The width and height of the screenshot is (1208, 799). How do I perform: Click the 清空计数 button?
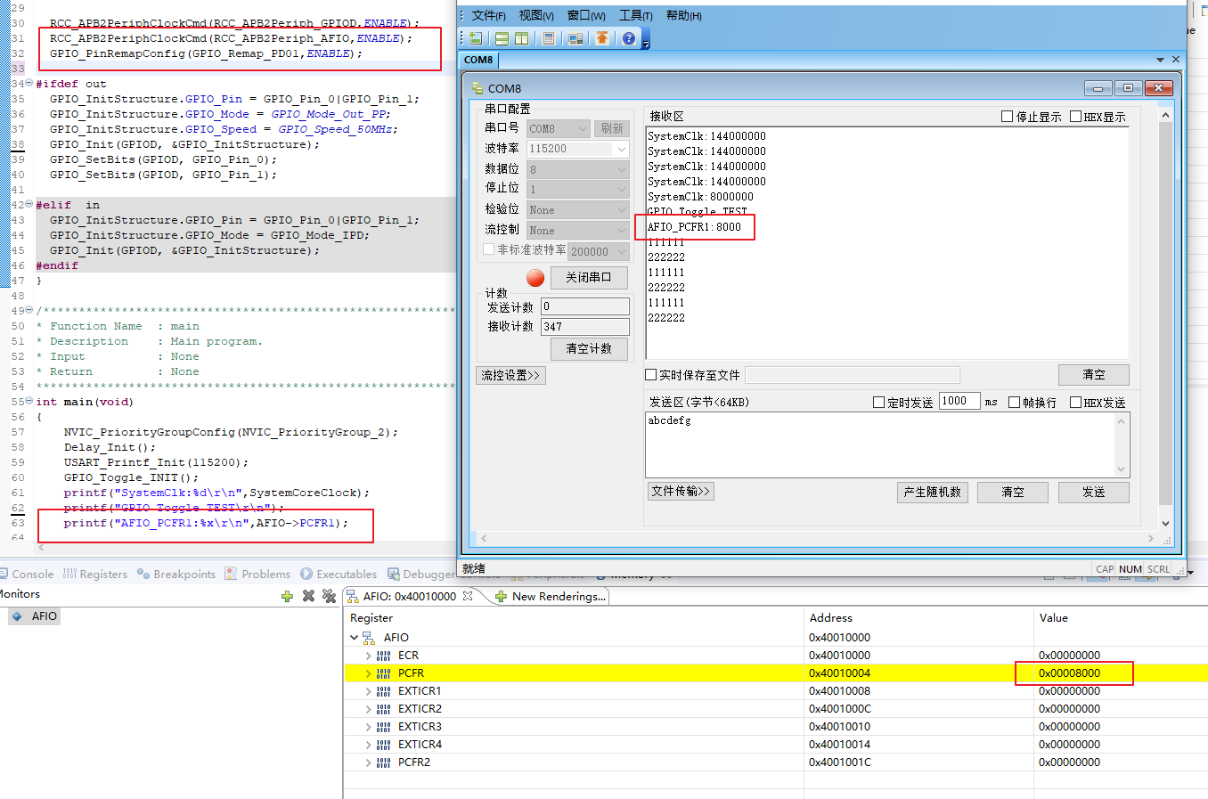pyautogui.click(x=589, y=349)
